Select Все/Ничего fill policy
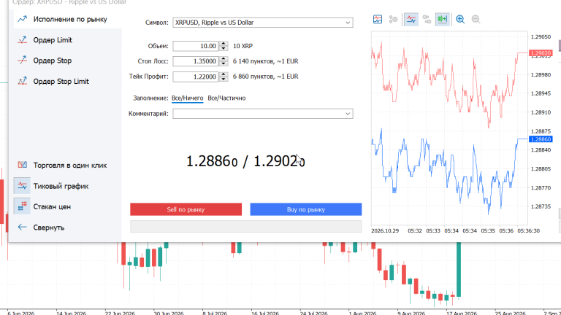 tap(188, 98)
